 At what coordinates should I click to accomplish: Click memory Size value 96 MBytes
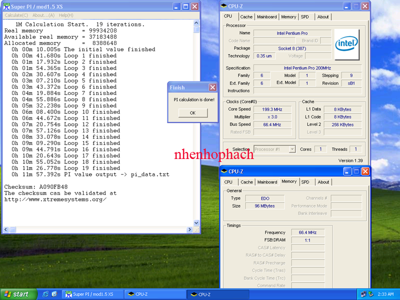pyautogui.click(x=265, y=206)
